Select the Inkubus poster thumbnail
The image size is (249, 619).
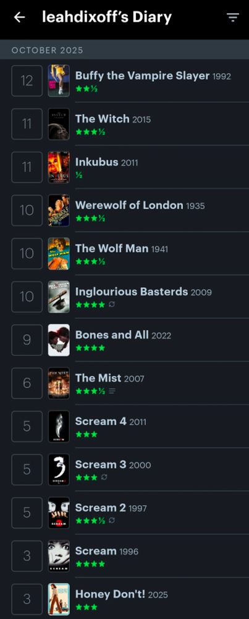(59, 167)
